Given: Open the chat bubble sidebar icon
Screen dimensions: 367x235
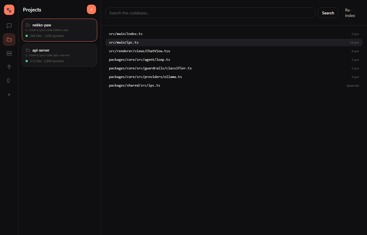Looking at the screenshot, I should pyautogui.click(x=9, y=26).
